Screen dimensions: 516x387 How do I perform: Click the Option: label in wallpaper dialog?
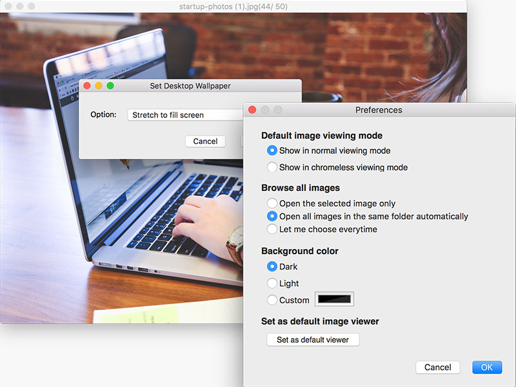pyautogui.click(x=103, y=115)
